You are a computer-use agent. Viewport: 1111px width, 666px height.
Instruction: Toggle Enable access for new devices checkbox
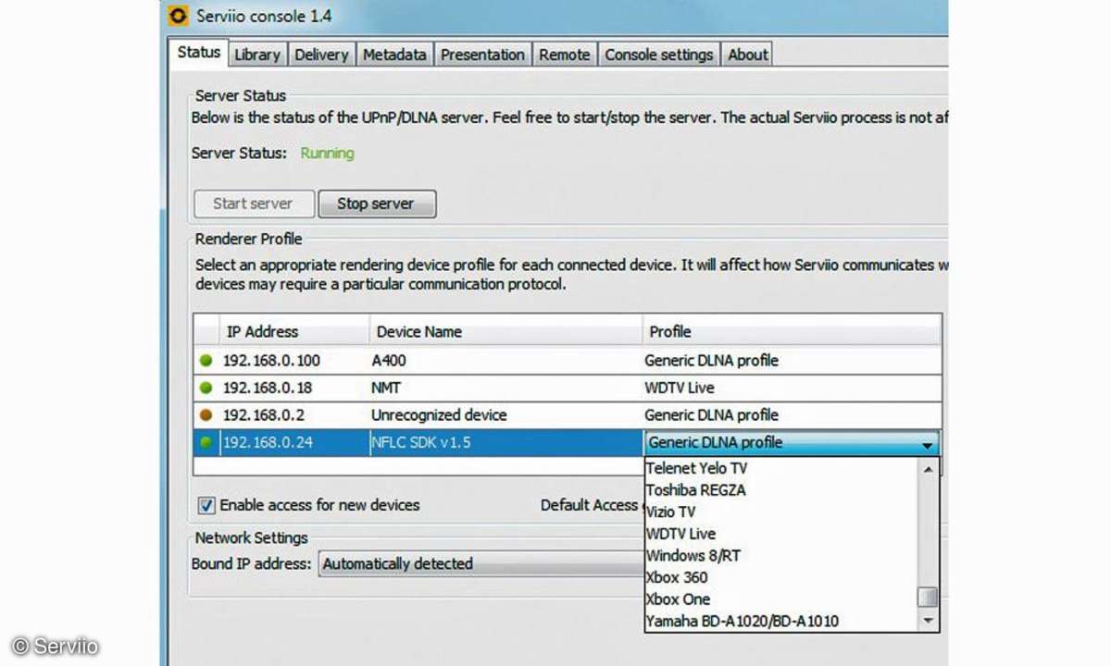(x=206, y=506)
